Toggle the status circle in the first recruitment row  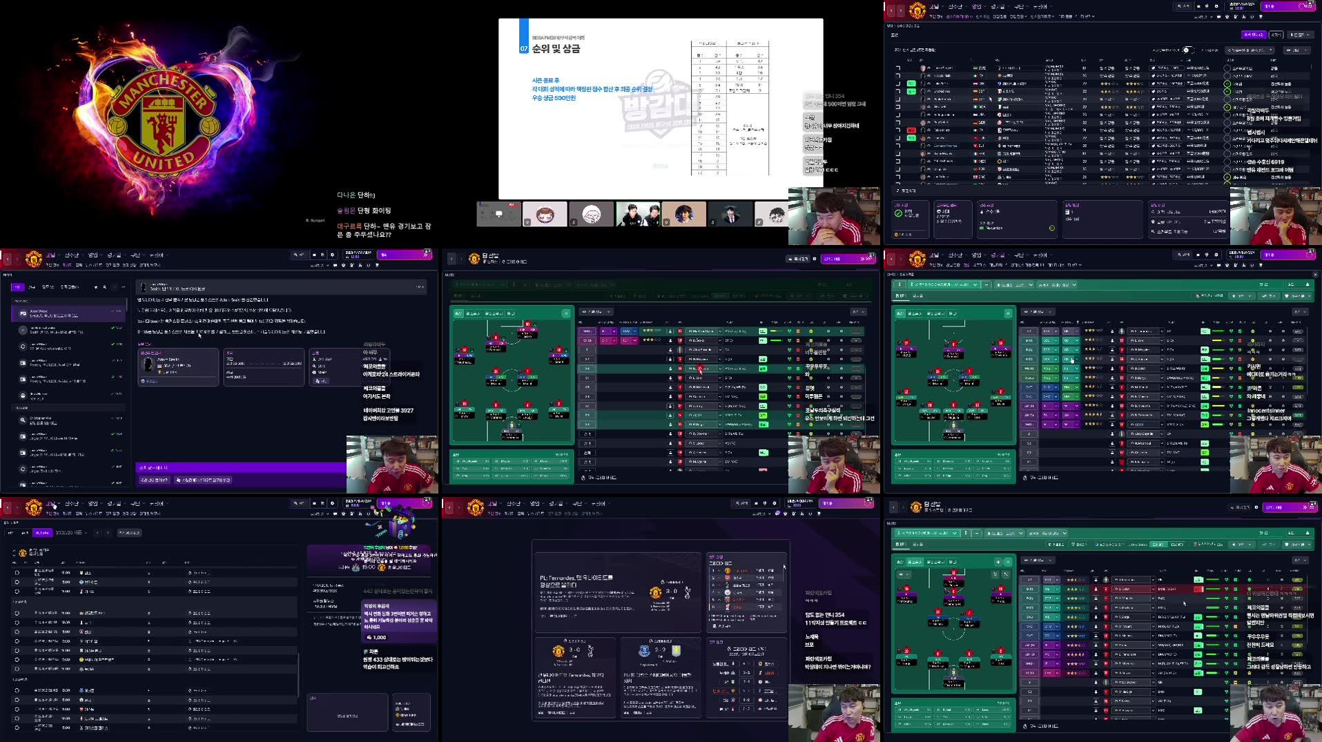pyautogui.click(x=1227, y=68)
